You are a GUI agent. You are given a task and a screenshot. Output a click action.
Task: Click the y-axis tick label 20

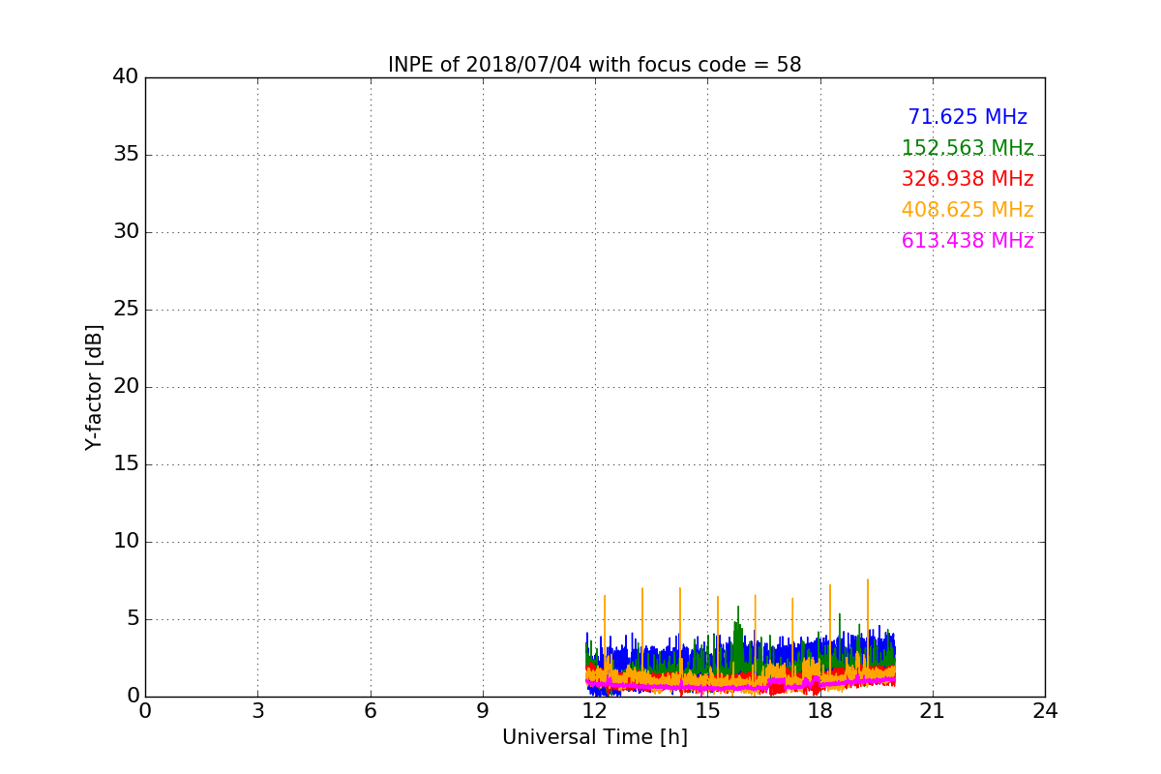pyautogui.click(x=126, y=387)
